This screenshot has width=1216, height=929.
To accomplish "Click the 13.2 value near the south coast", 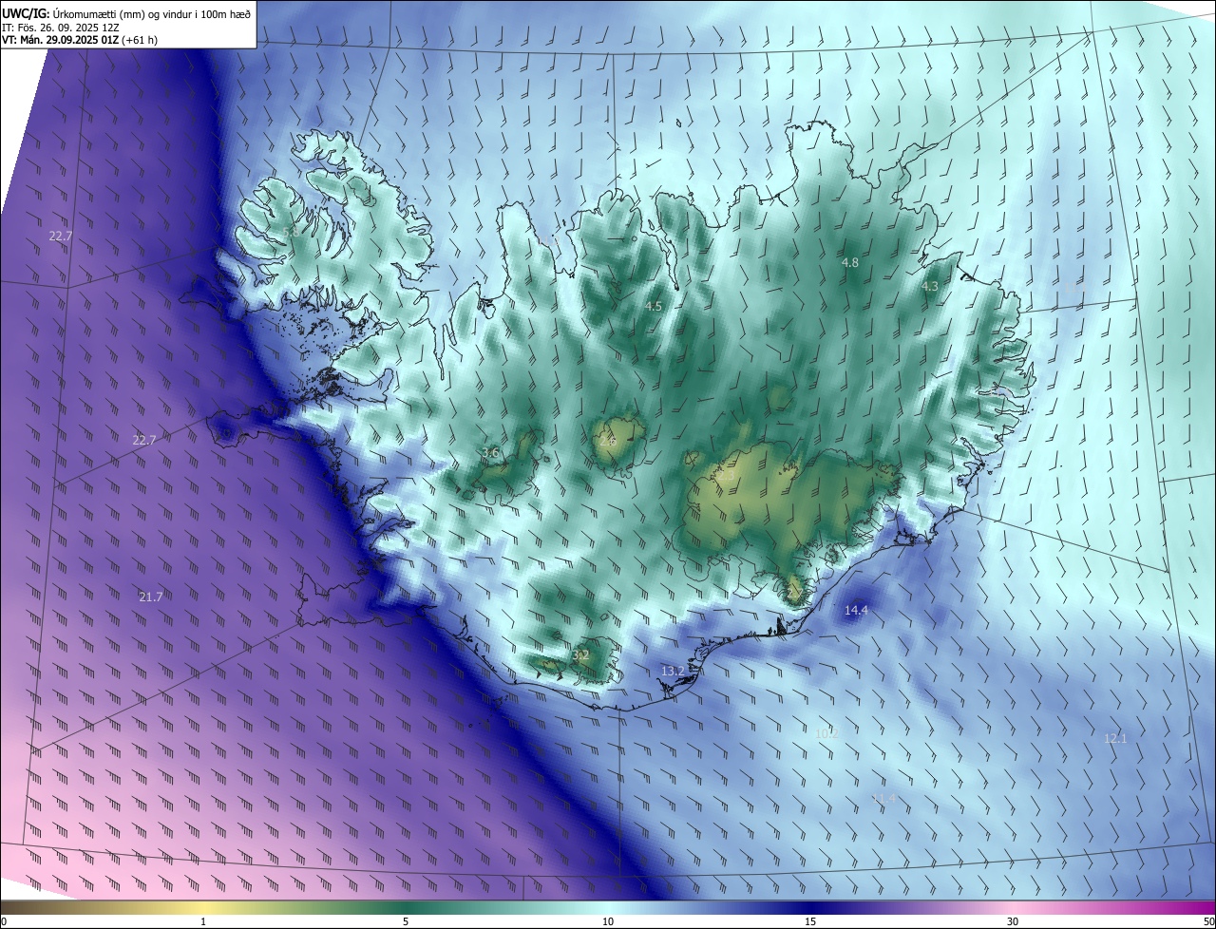I will [673, 671].
